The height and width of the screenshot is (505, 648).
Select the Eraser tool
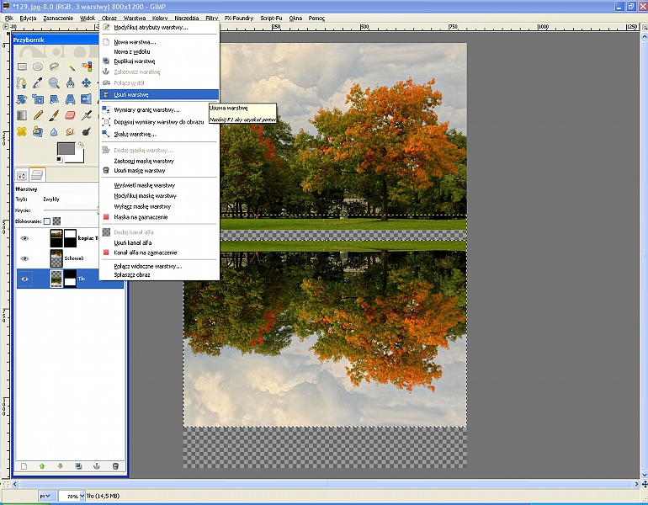click(70, 115)
